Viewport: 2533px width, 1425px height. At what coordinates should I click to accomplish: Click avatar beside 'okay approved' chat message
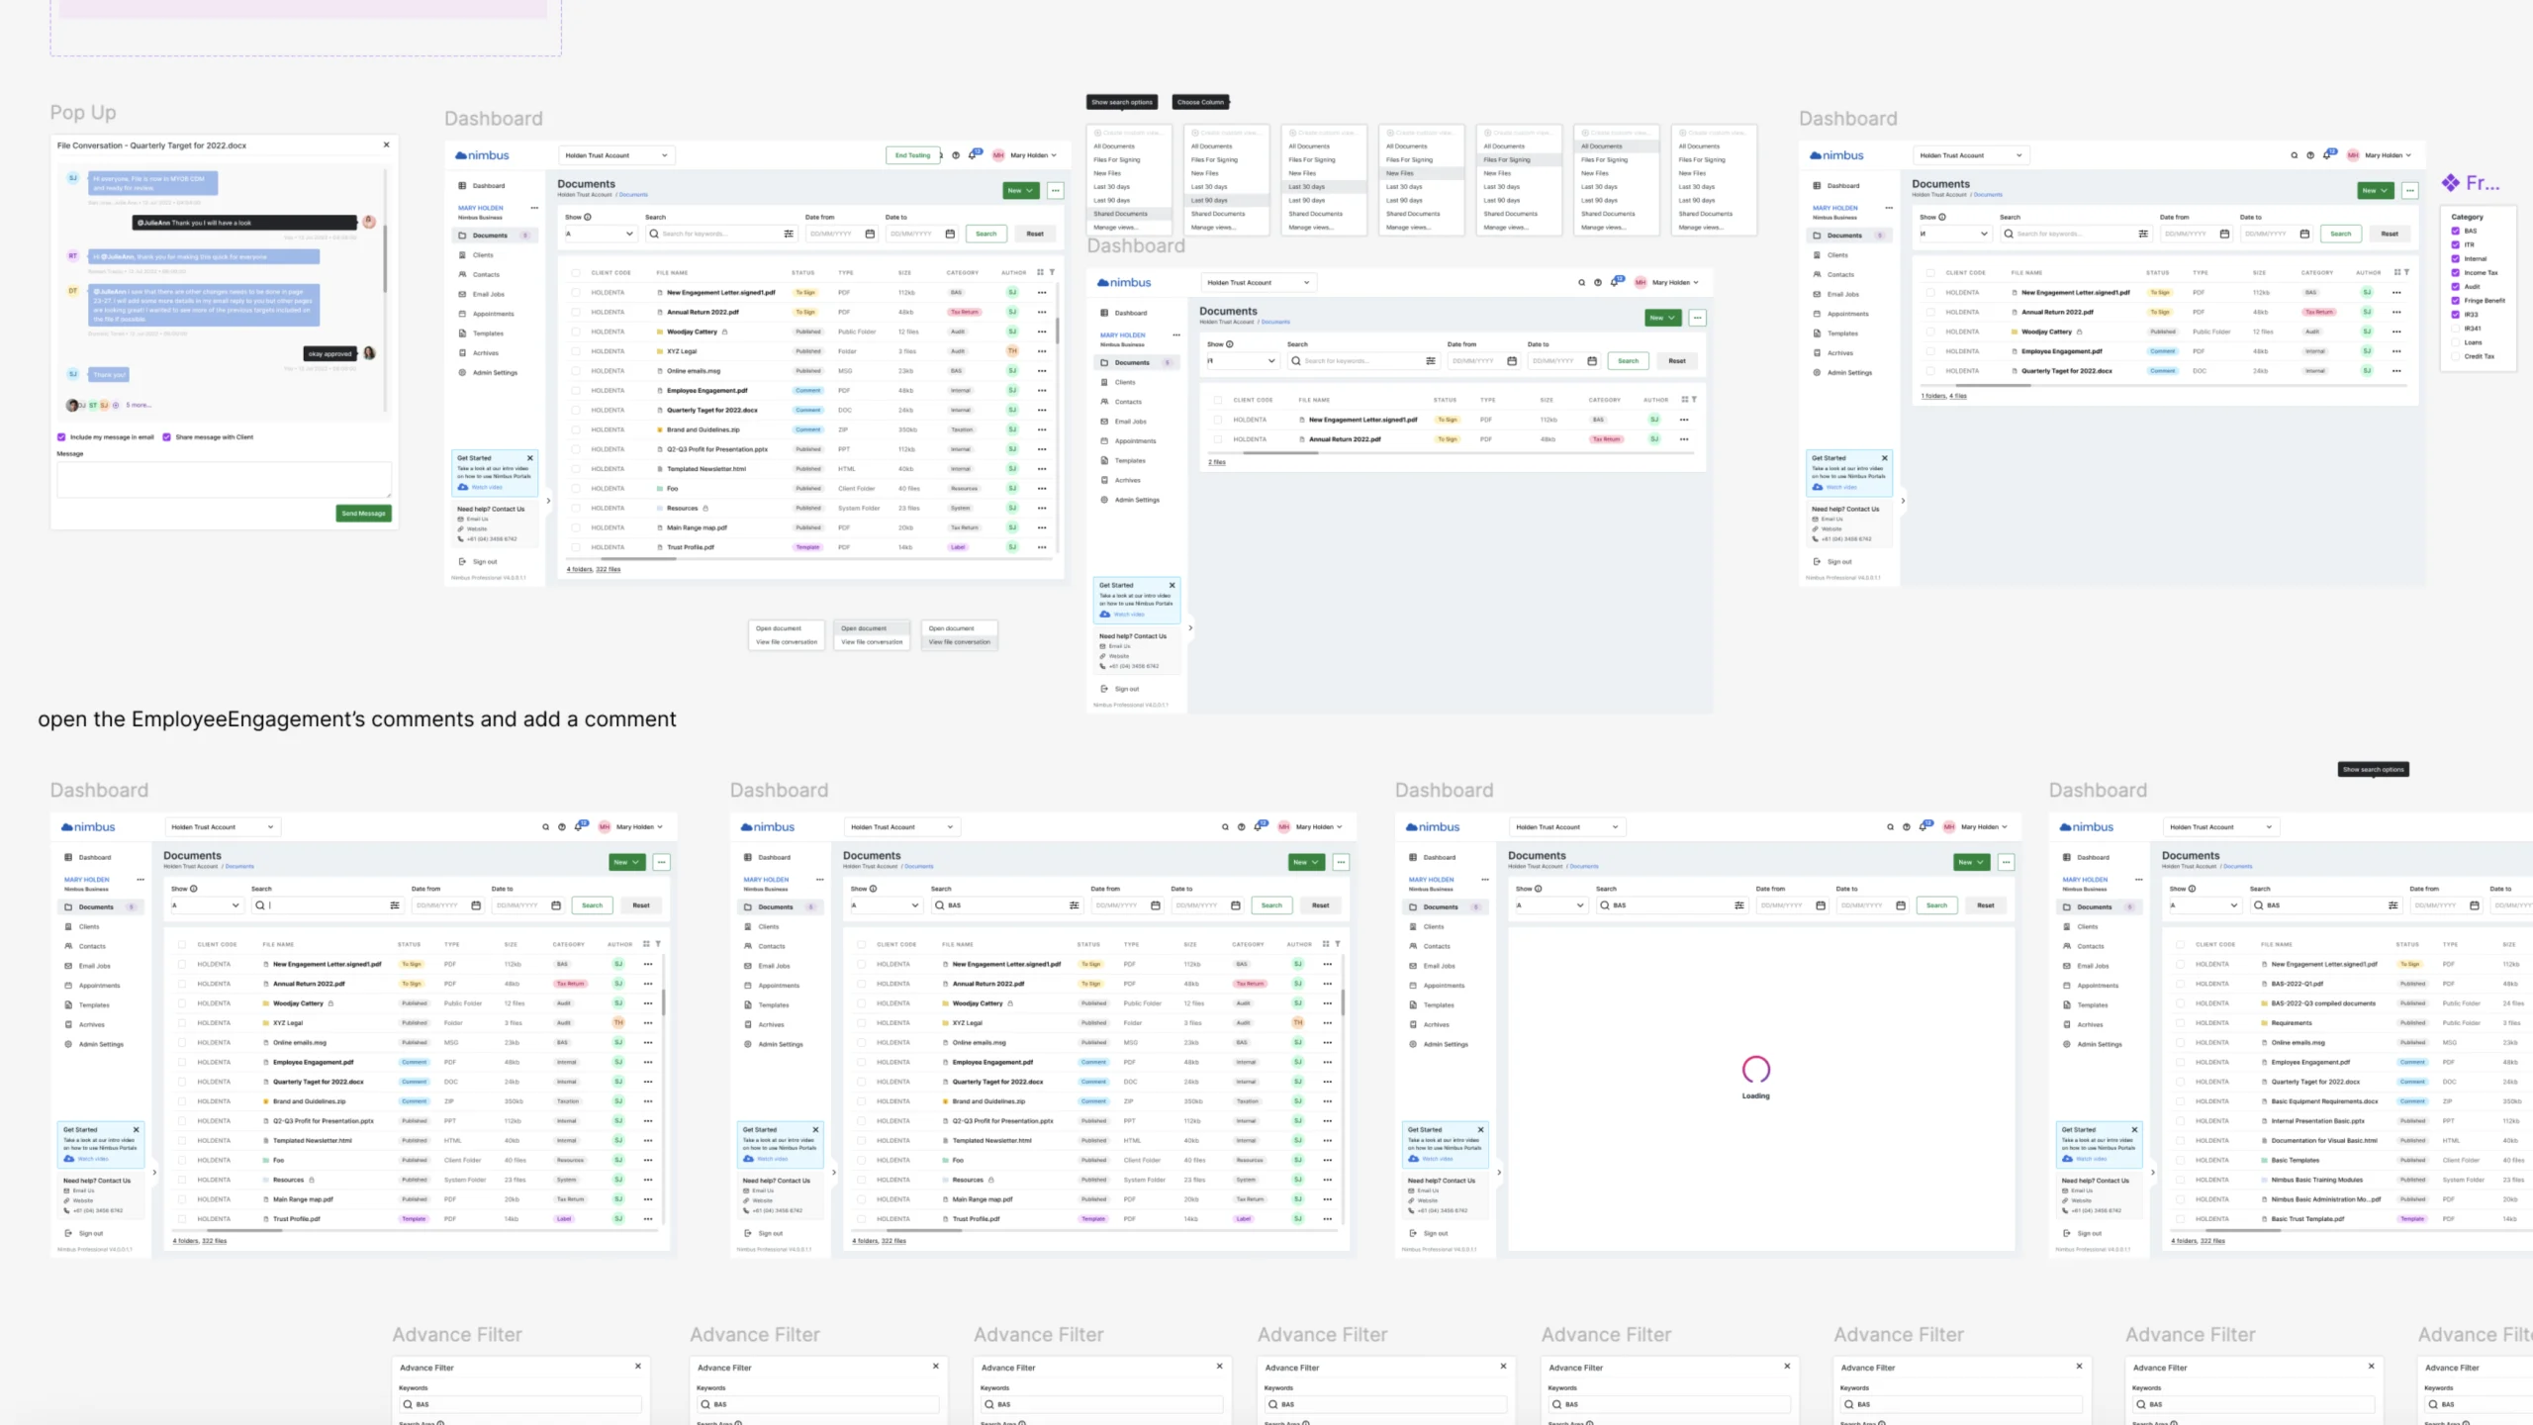click(369, 353)
